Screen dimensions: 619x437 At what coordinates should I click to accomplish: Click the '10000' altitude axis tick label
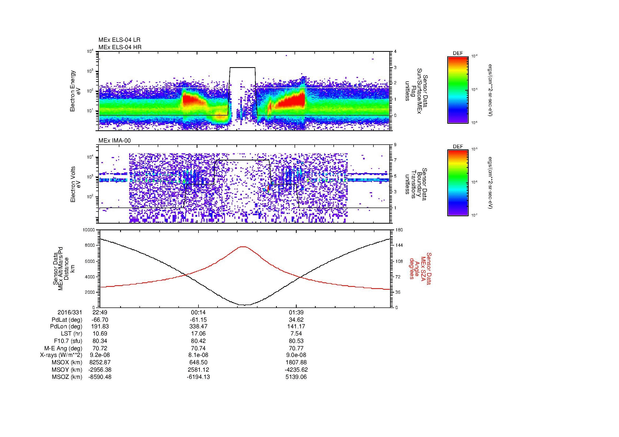pos(89,230)
